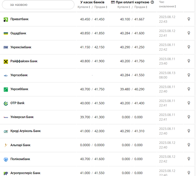The image size is (196, 176).
Task: Open Oschadbank location pin icon
Action: pos(189,33)
